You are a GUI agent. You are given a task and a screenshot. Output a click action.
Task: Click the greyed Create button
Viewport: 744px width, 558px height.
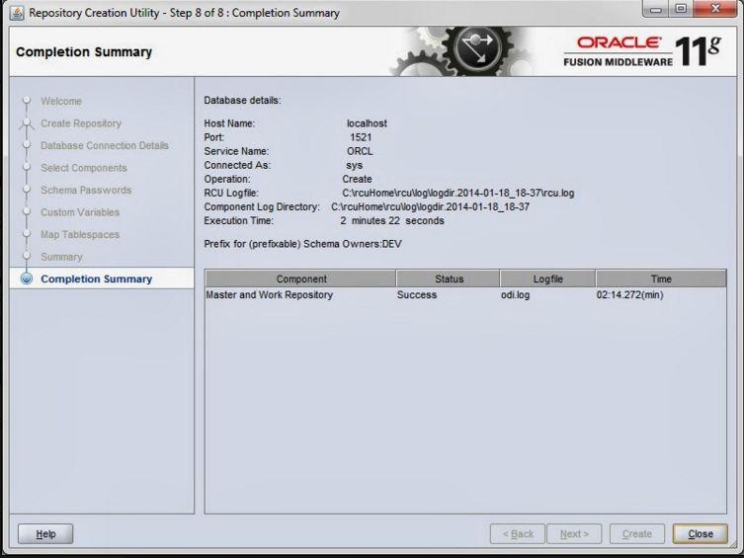636,534
